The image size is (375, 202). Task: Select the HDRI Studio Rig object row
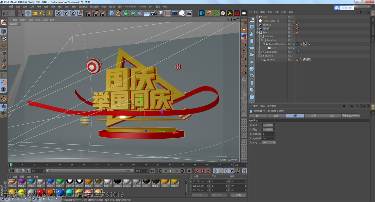coord(272,21)
